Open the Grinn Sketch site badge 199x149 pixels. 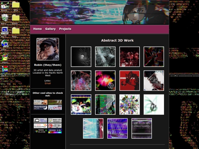[x=41, y=102]
